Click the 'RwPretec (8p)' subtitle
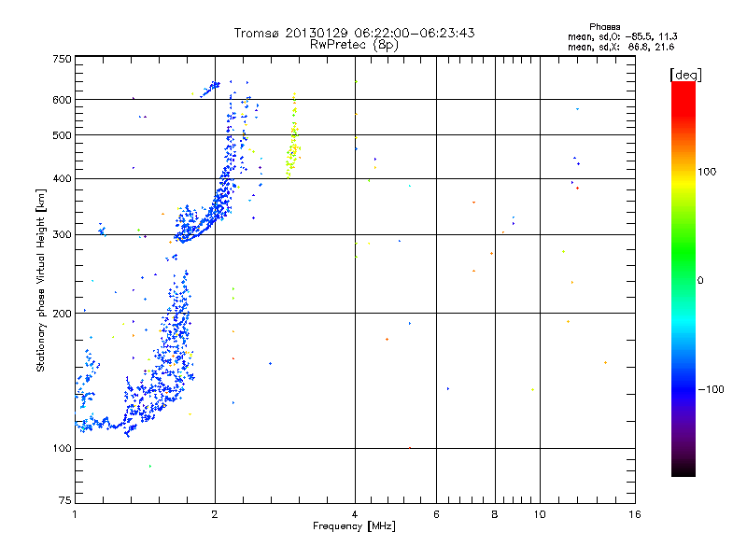Viewport: 747px width, 560px height. 354,45
